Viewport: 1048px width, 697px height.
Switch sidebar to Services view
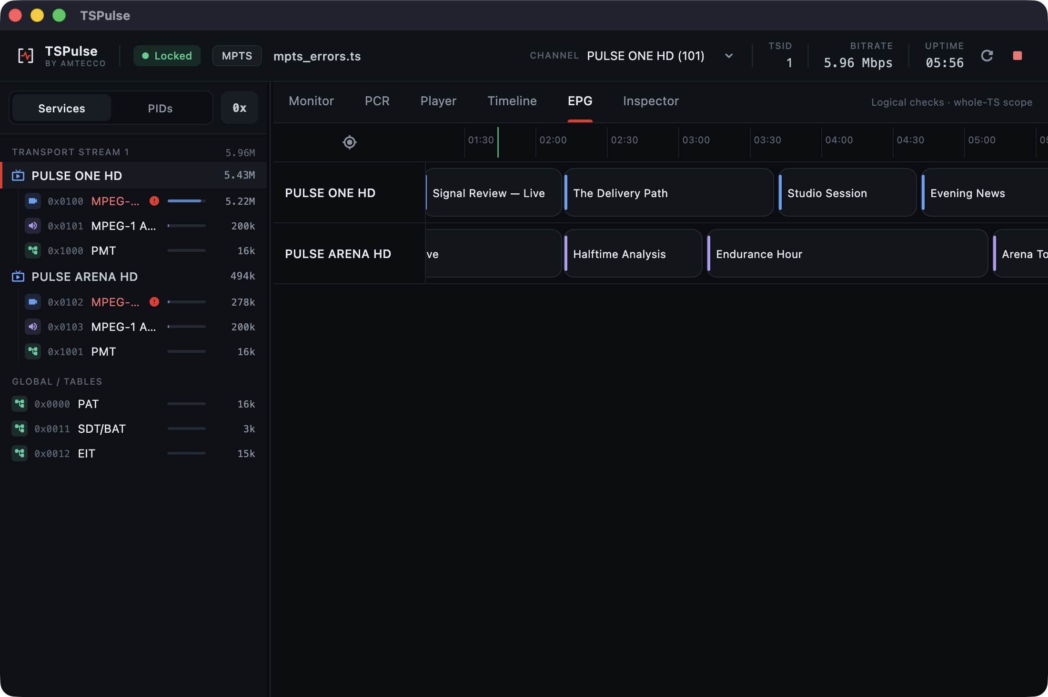click(62, 108)
